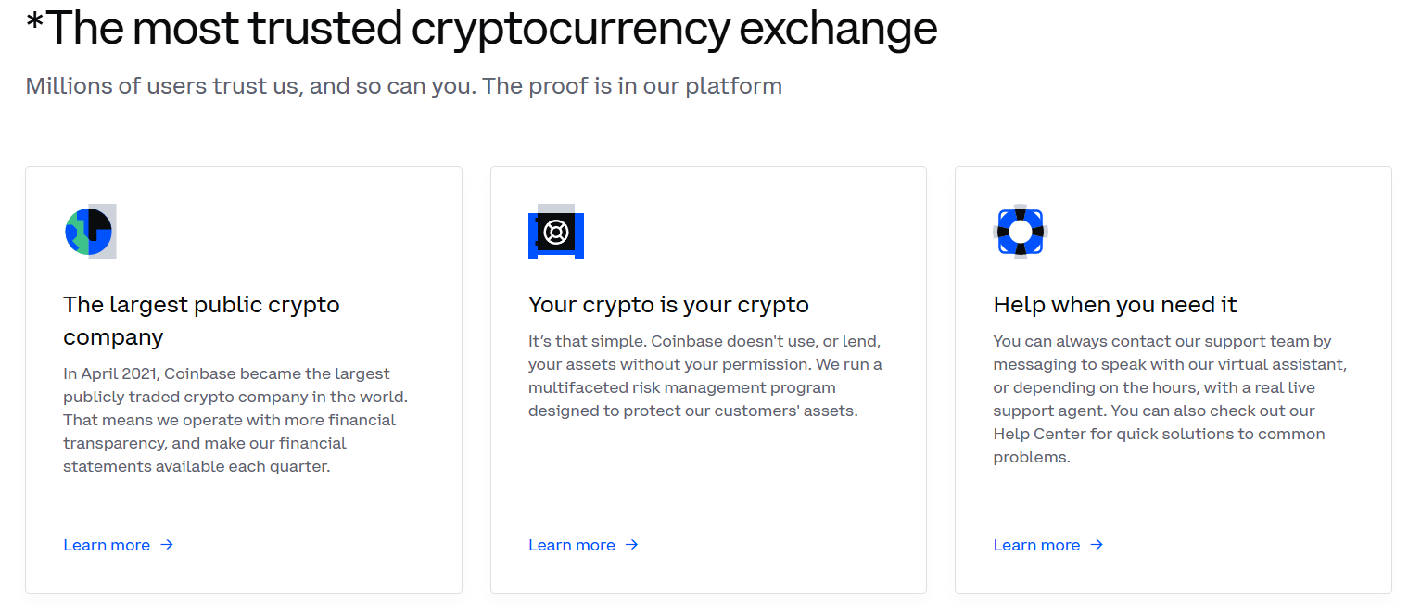The height and width of the screenshot is (607, 1421).
Task: Open Learn more under Your crypto is your crypto
Action: (x=572, y=545)
